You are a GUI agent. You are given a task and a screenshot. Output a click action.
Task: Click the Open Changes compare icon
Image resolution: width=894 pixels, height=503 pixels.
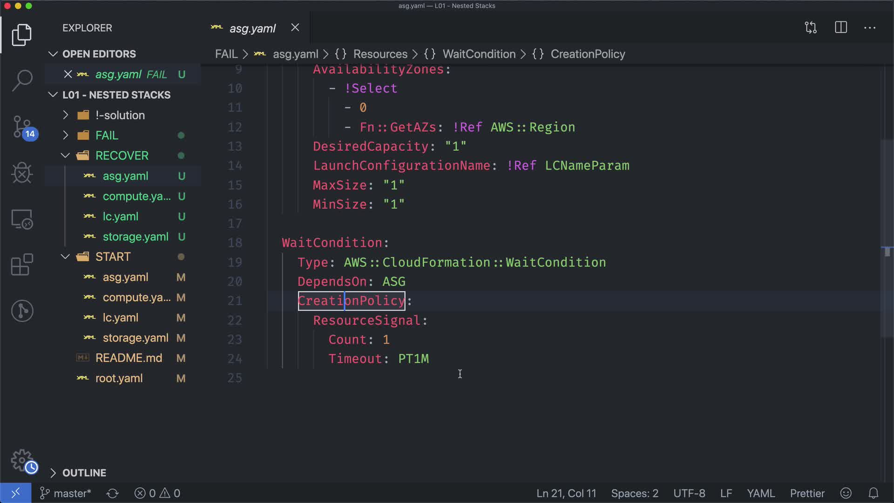(x=811, y=27)
